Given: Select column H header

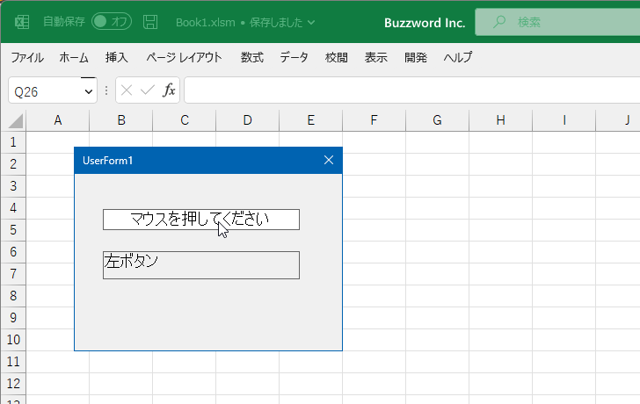Looking at the screenshot, I should point(500,120).
